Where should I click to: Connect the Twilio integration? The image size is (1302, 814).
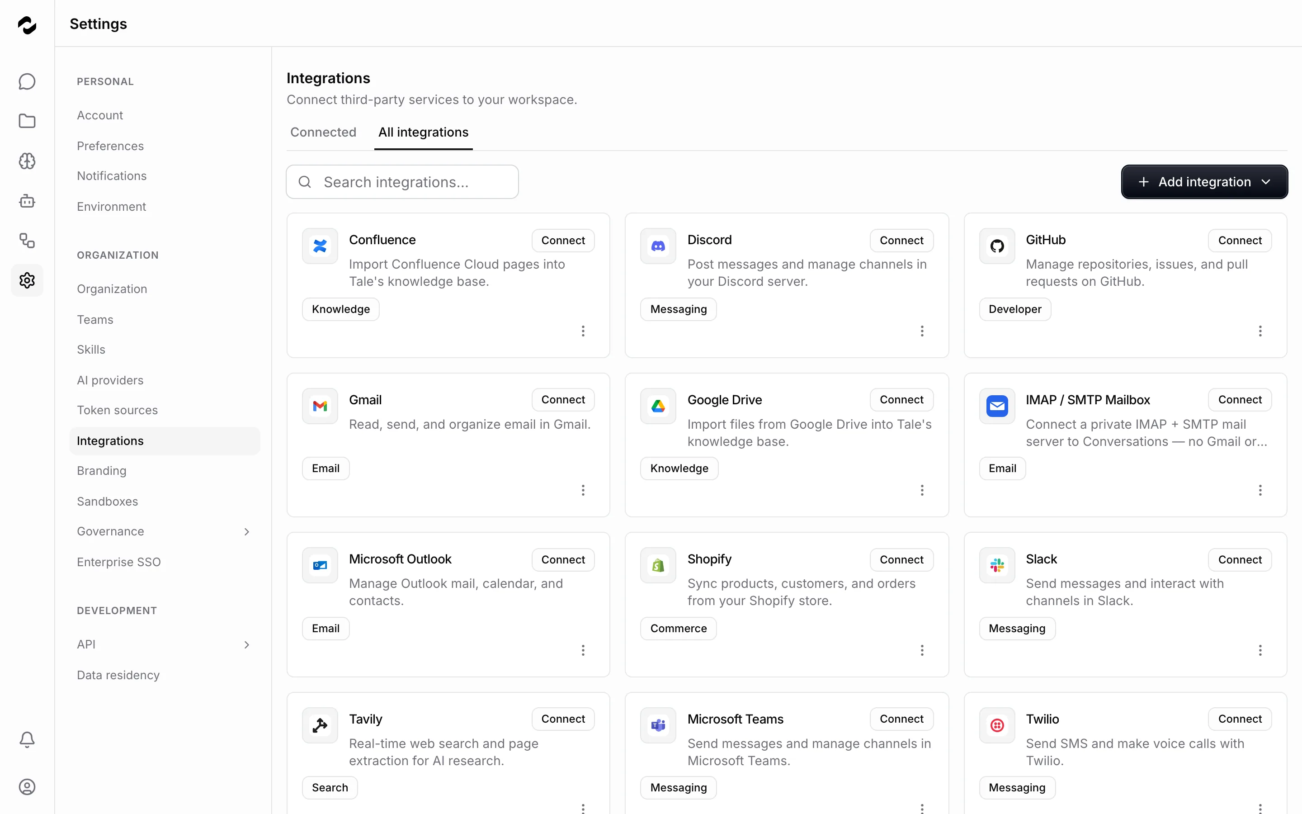[1240, 719]
